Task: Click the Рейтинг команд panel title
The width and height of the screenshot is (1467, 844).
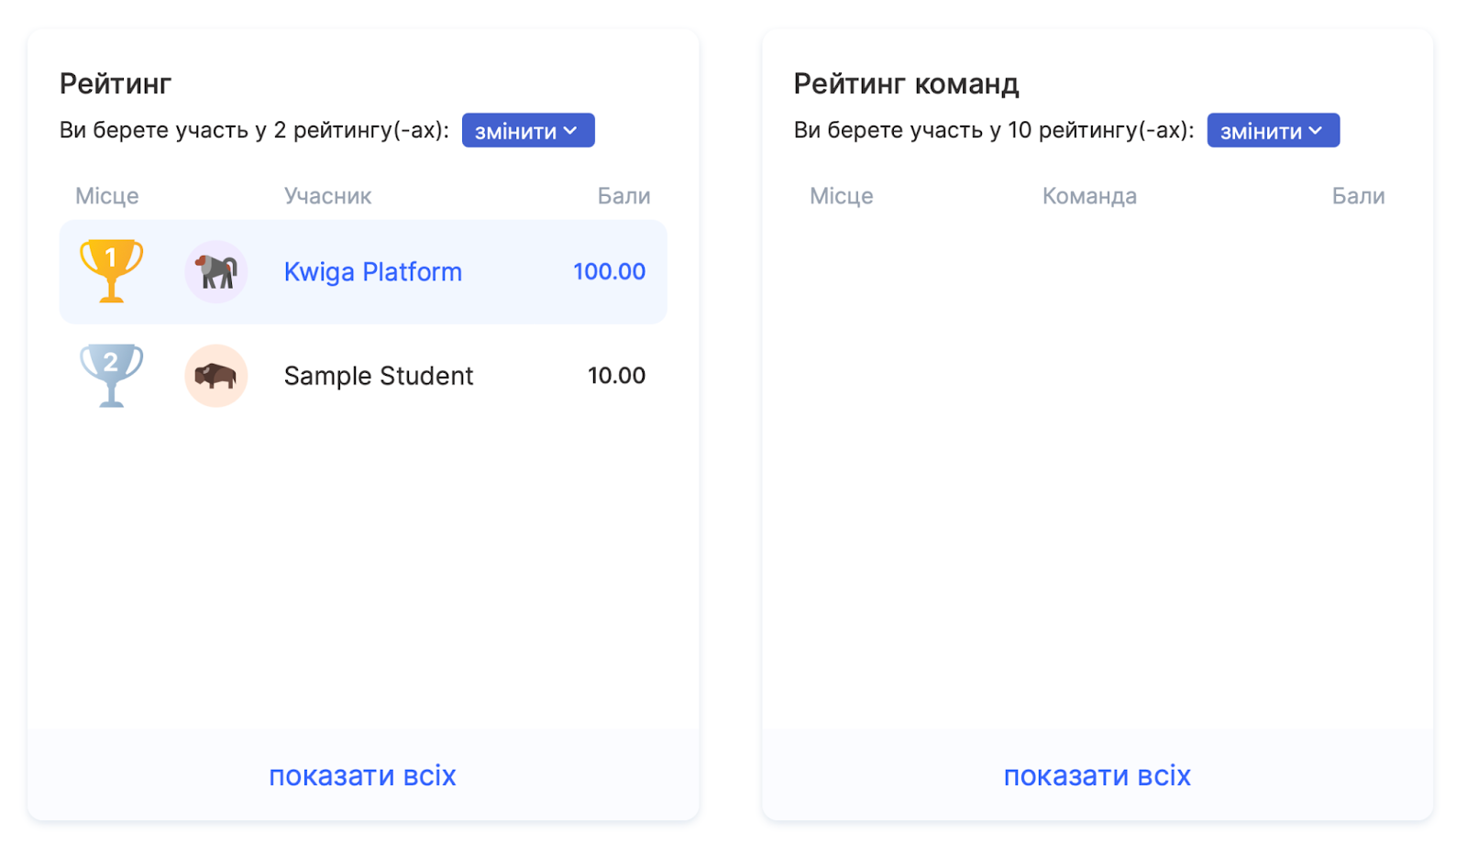Action: pyautogui.click(x=906, y=83)
